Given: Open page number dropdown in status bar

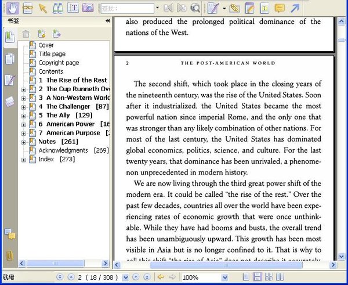Looking at the screenshot, I should (125, 277).
